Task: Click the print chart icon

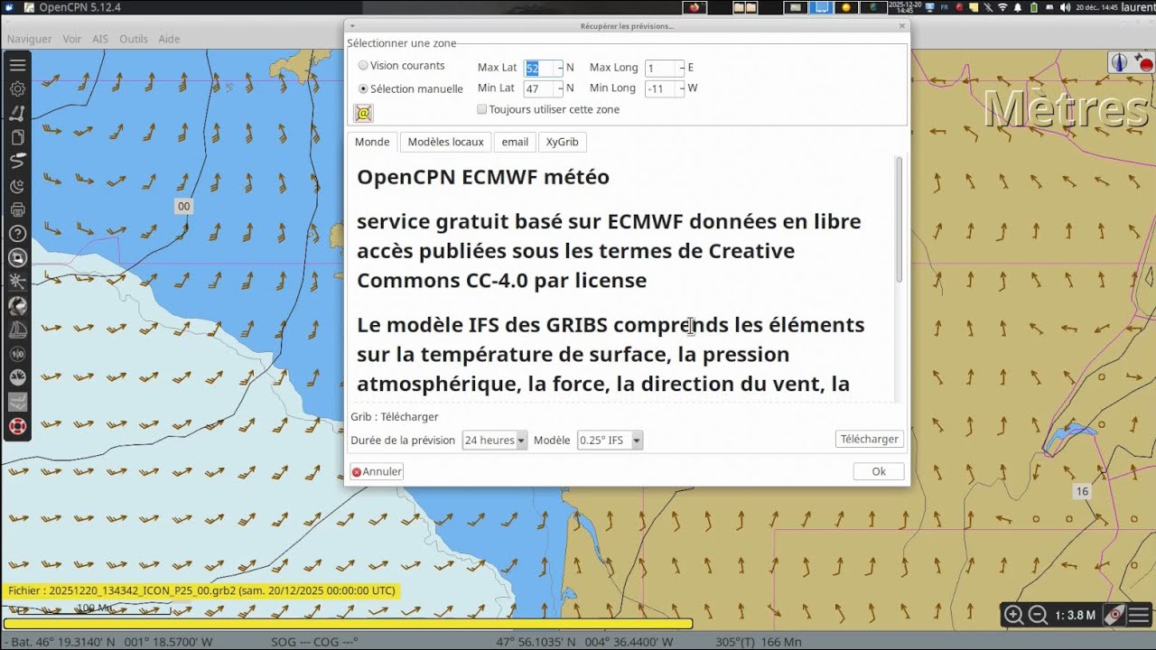Action: tap(17, 209)
